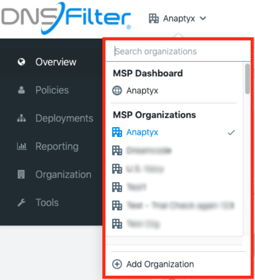Click the checkmark next to Anaptyx
Screen dimensions: 255x280
(x=231, y=133)
